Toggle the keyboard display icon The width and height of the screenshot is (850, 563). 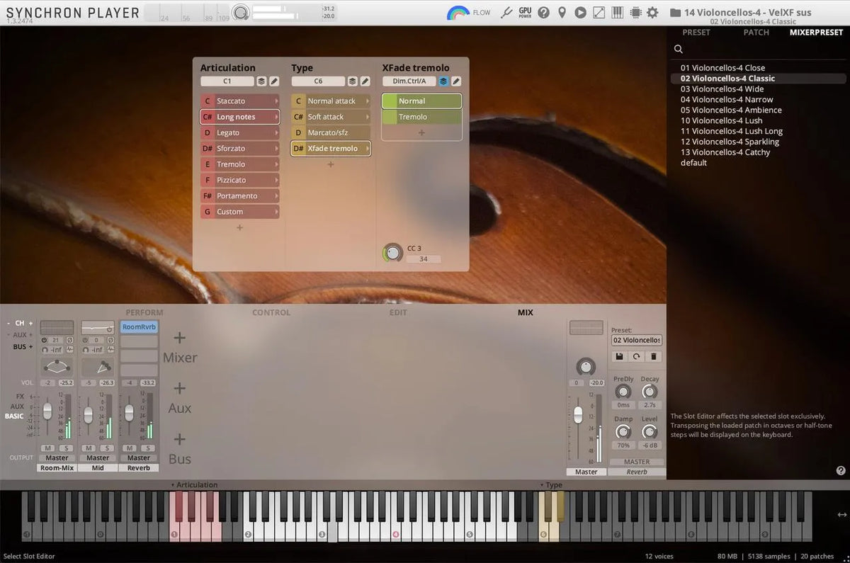[617, 12]
